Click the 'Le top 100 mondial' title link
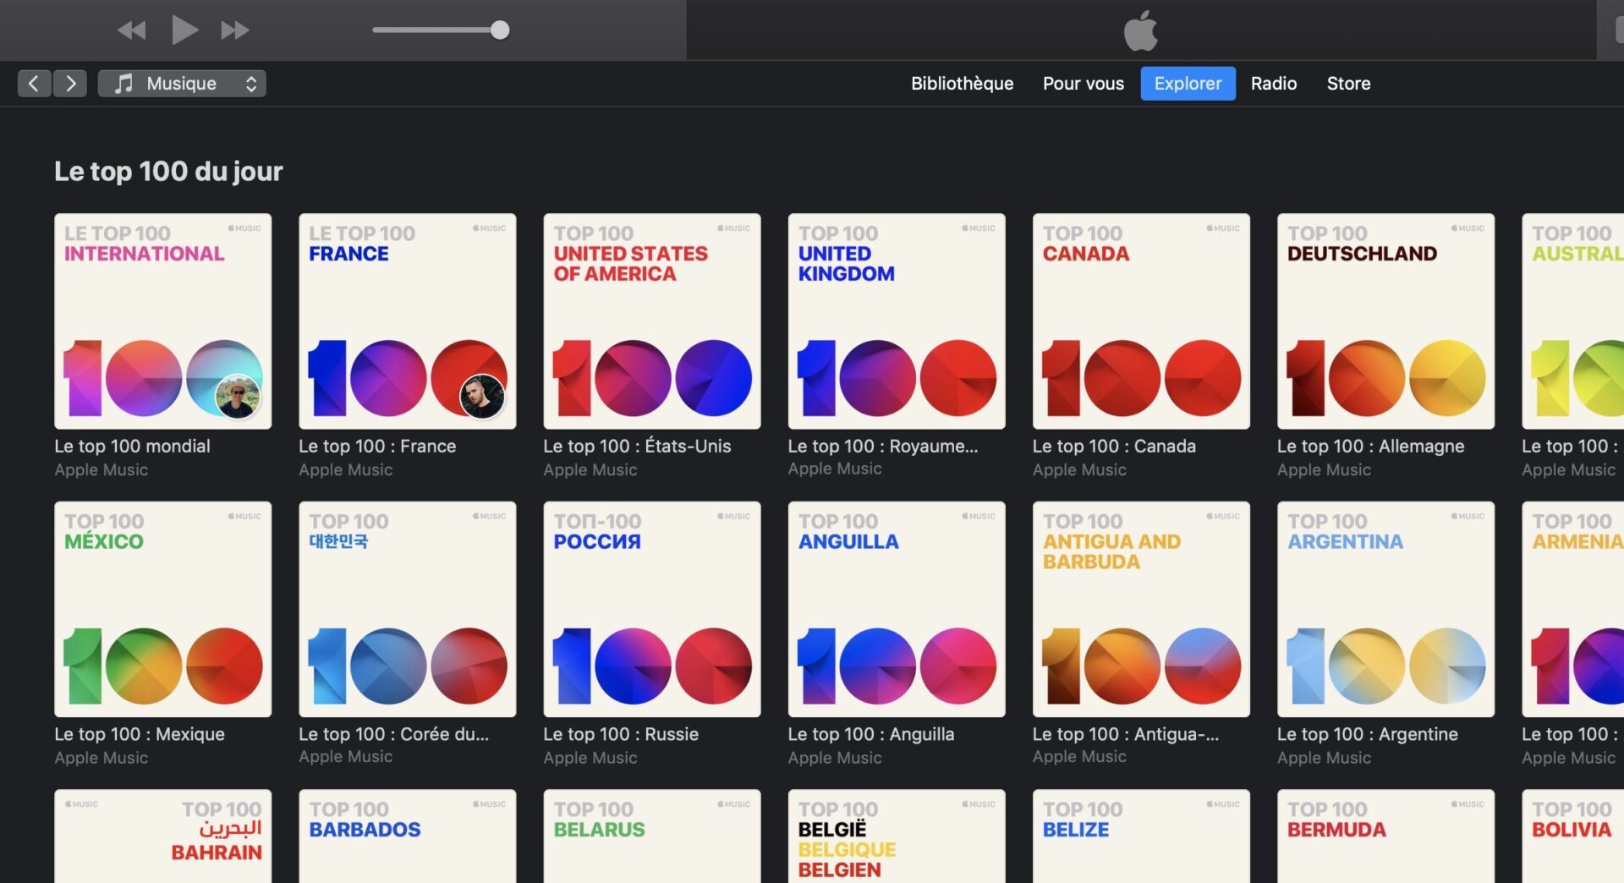This screenshot has width=1624, height=883. point(132,446)
